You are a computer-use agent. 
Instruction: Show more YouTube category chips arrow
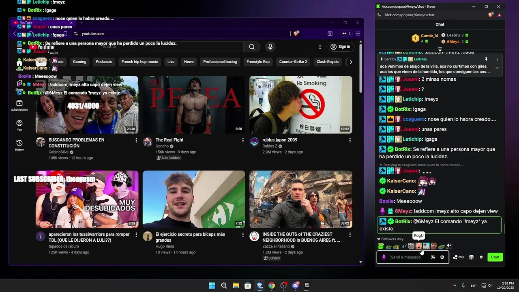pos(351,62)
